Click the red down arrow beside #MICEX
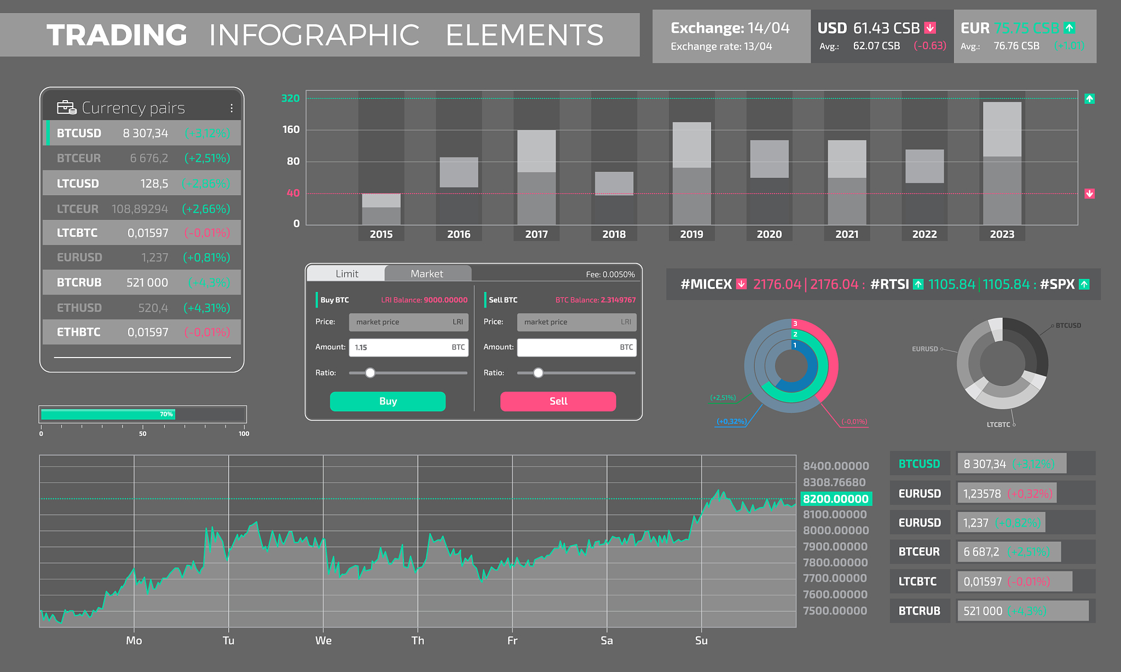1121x672 pixels. click(x=741, y=284)
